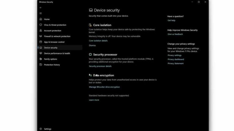This screenshot has width=234, height=131.
Task: Click the App & browser control icon
Action: 41,42
